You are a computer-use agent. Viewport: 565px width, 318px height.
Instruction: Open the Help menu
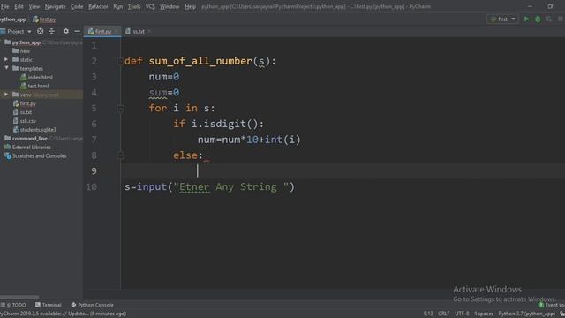pyautogui.click(x=191, y=6)
